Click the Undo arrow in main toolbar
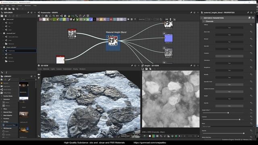 [17, 9]
